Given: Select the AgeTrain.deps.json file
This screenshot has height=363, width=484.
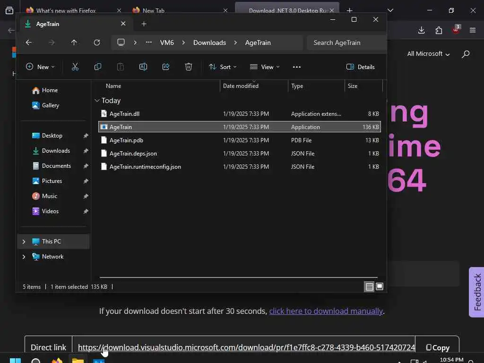Looking at the screenshot, I should tap(239, 154).
